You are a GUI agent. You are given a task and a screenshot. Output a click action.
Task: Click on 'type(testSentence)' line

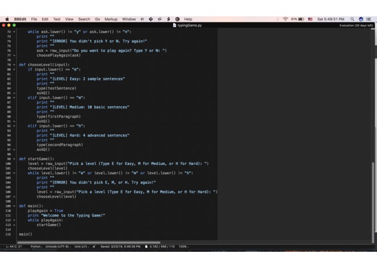56,88
